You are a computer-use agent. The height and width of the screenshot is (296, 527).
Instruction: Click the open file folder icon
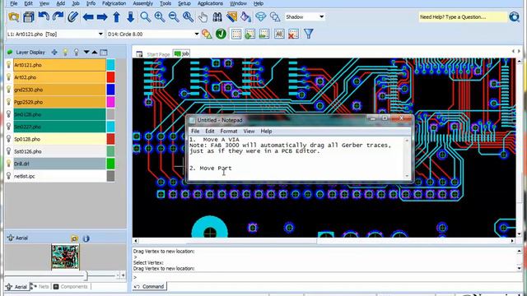(14, 16)
